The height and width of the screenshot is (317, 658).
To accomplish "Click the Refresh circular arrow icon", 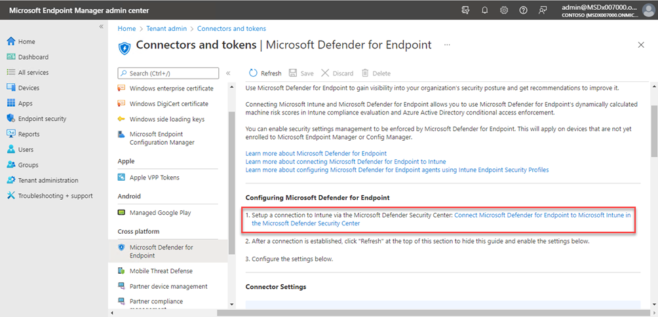I will (x=253, y=73).
